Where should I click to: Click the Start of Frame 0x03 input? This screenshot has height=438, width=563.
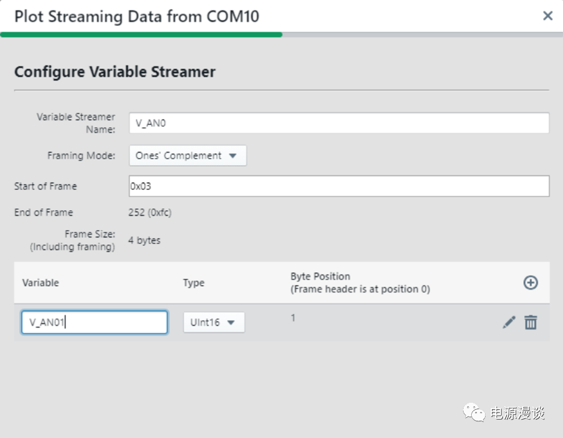pyautogui.click(x=338, y=186)
